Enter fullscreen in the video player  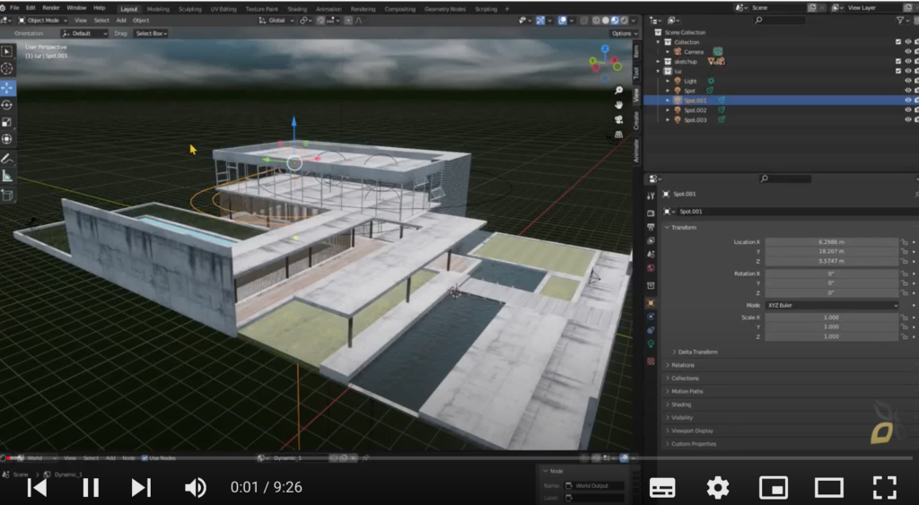coord(884,487)
